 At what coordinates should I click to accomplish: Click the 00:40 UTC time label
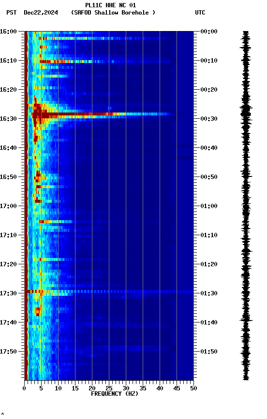pos(209,148)
